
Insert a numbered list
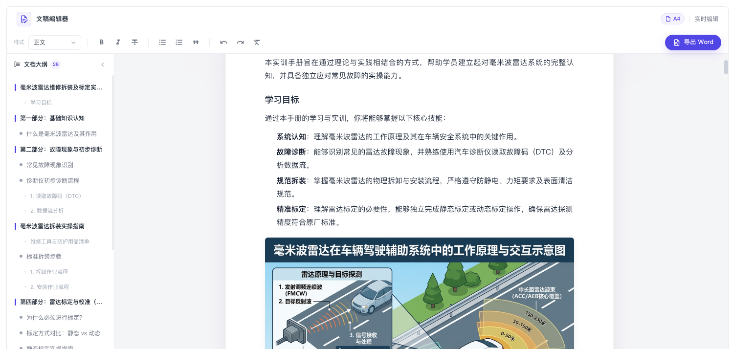[x=179, y=43]
